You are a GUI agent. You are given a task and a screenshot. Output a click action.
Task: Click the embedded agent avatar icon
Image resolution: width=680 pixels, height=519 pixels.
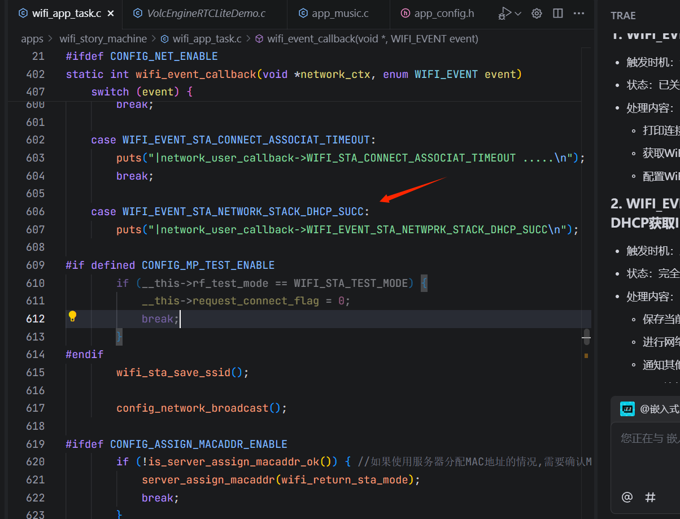click(x=627, y=409)
